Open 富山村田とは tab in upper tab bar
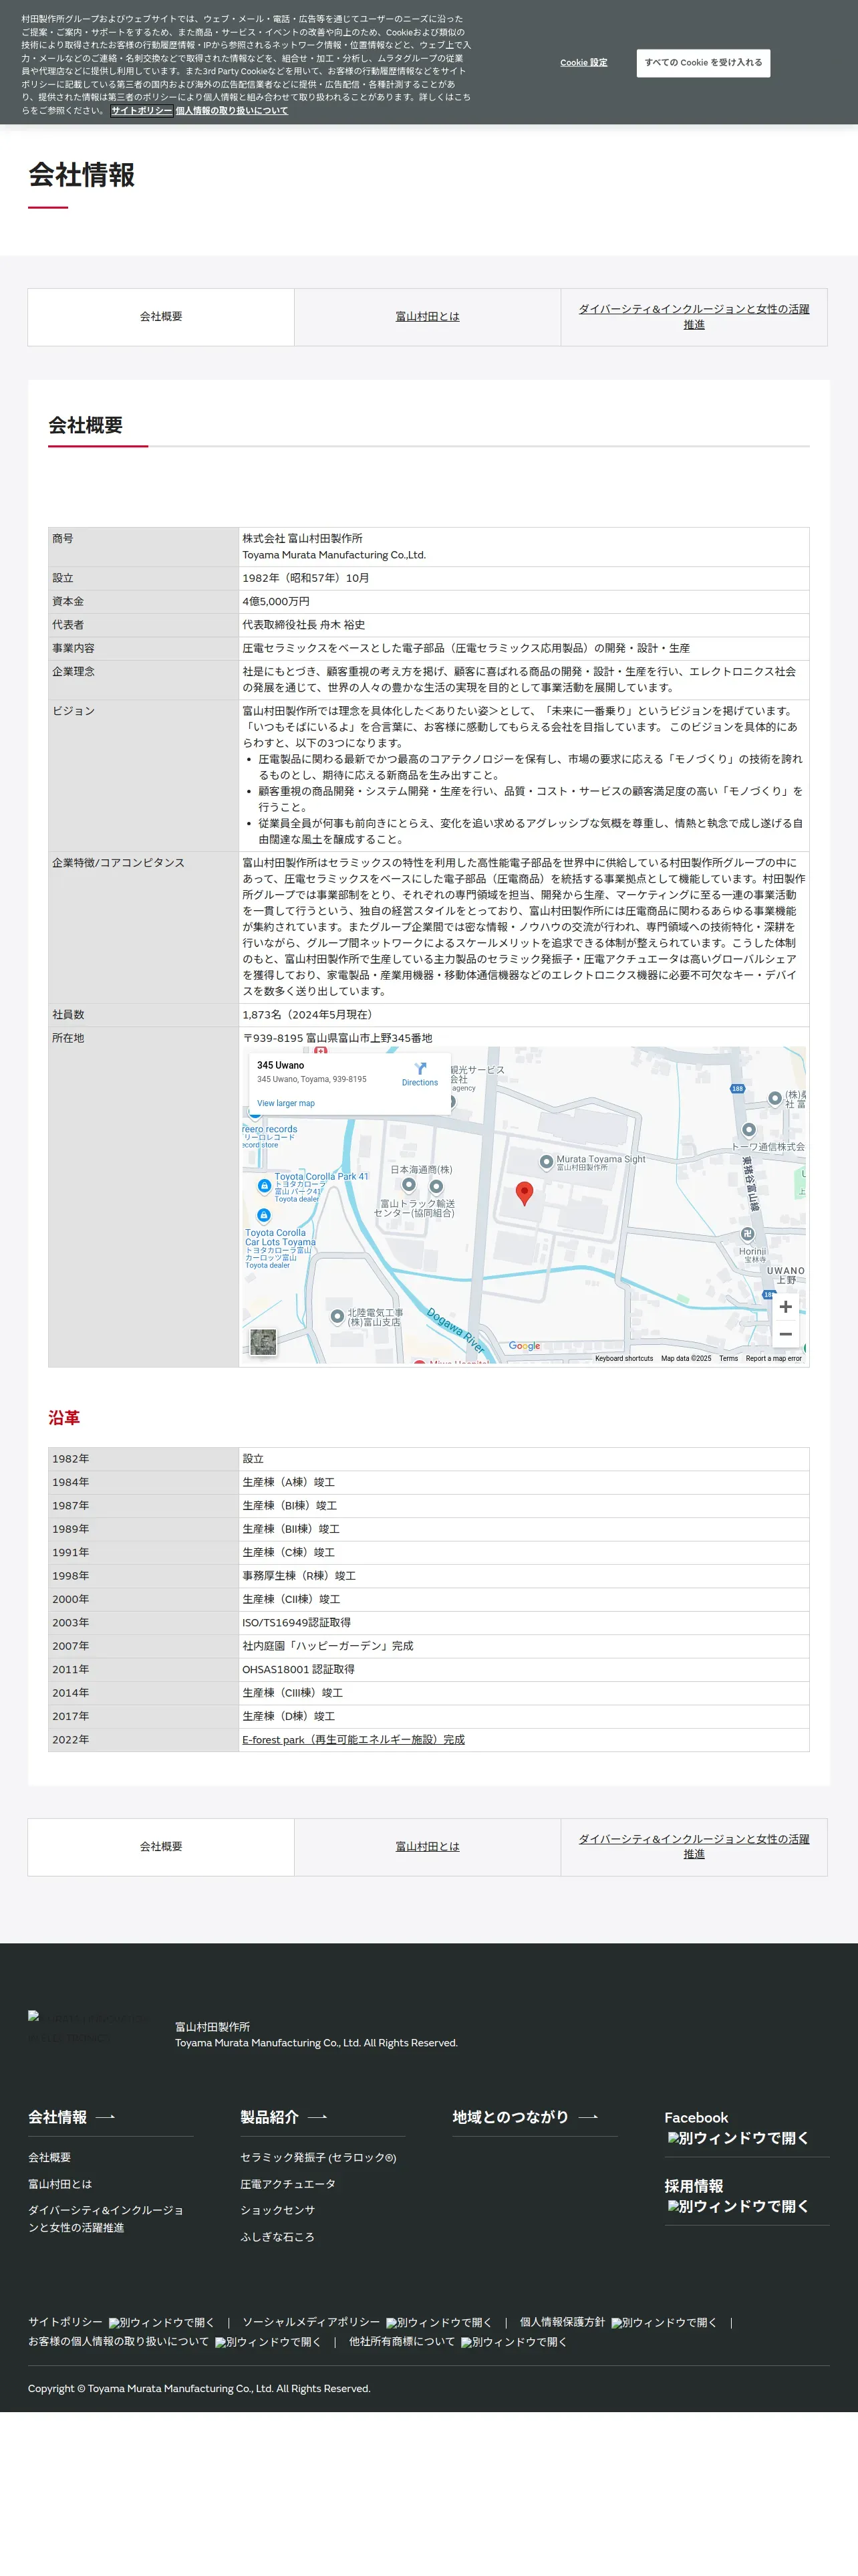The image size is (858, 2576). pyautogui.click(x=428, y=317)
